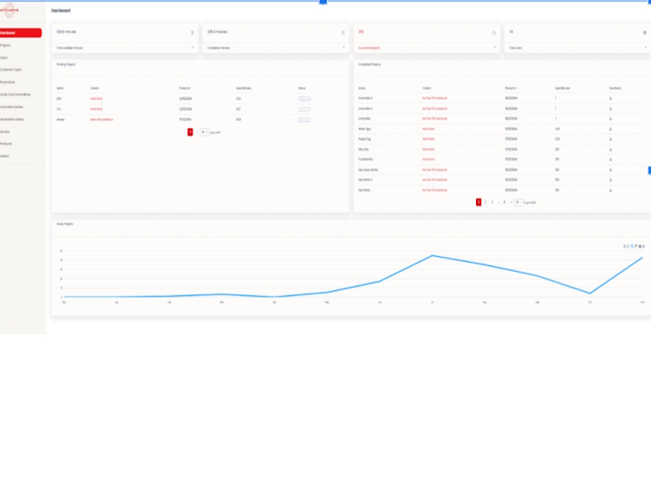Screen dimensions: 651x488
Task: Click the icon on Total users card
Action: pyautogui.click(x=644, y=33)
